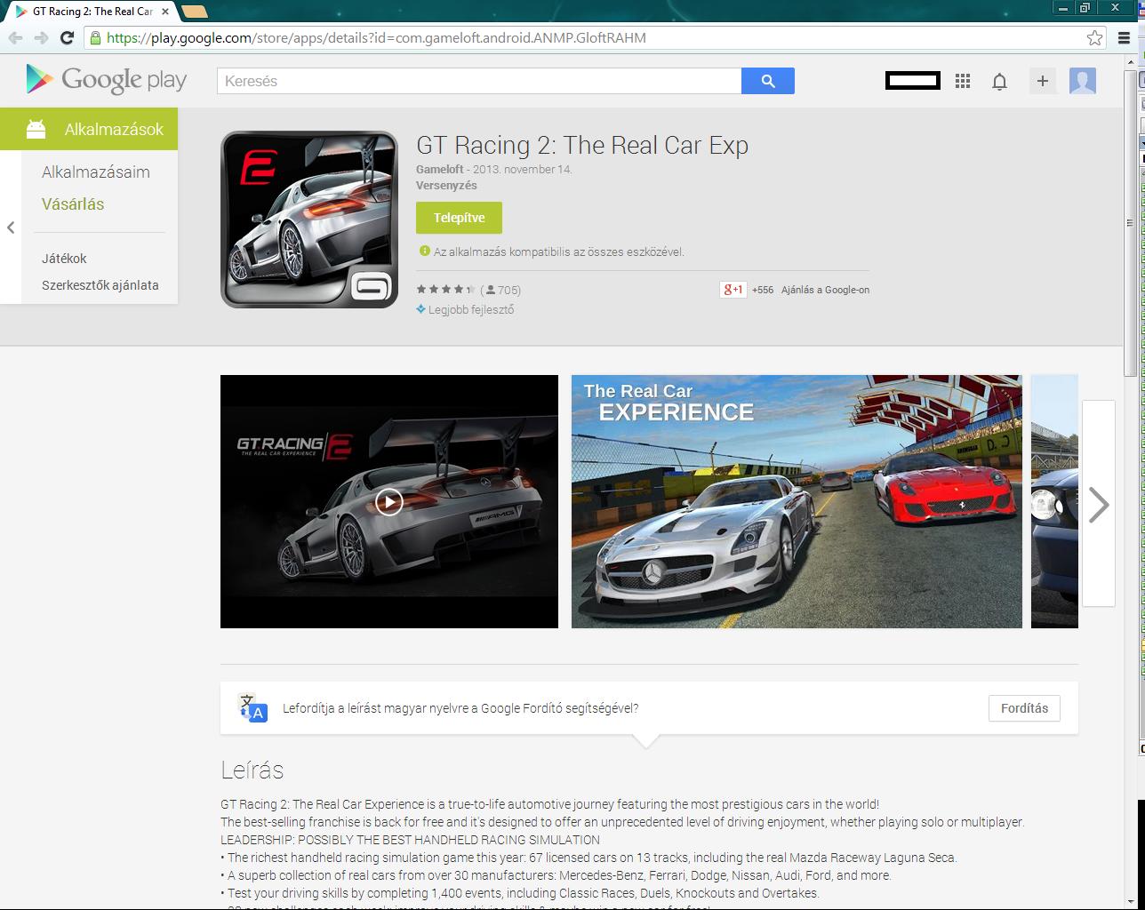Click the browser back arrow
Screen dimensions: 1145x910
tap(15, 37)
